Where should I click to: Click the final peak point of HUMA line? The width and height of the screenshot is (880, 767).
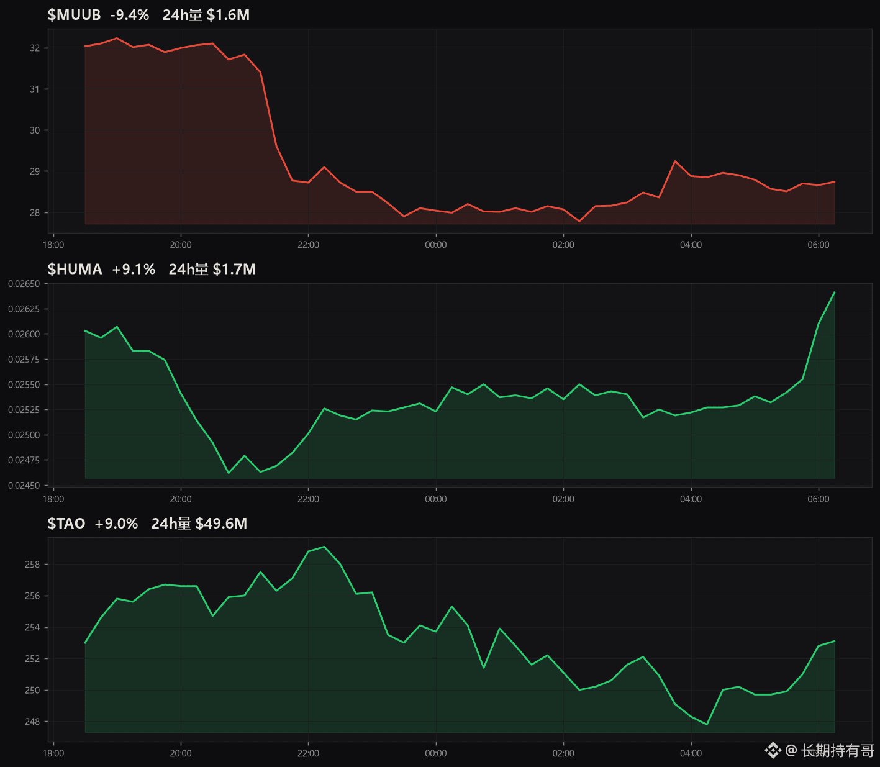click(834, 292)
